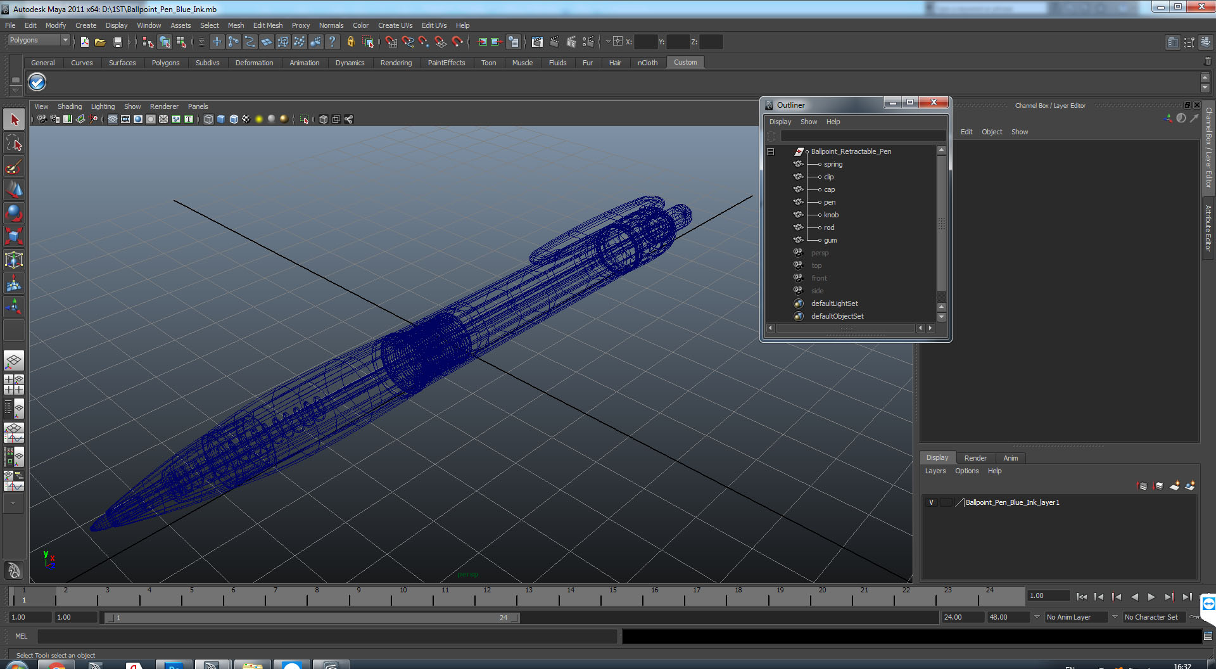
Task: Choose the Move tool in the toolbox
Action: tap(14, 189)
